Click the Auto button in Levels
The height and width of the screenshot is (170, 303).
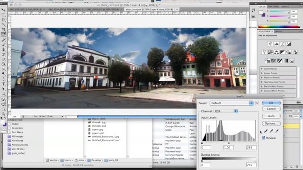271,116
